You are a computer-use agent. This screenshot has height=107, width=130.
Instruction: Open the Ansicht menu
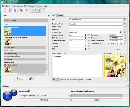pyautogui.click(x=23, y=6)
